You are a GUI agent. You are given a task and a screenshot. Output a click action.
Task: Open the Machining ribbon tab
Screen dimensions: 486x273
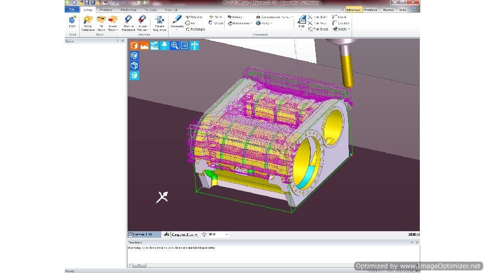(x=128, y=10)
